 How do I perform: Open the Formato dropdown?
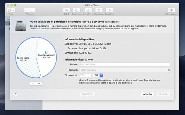click(125, 70)
